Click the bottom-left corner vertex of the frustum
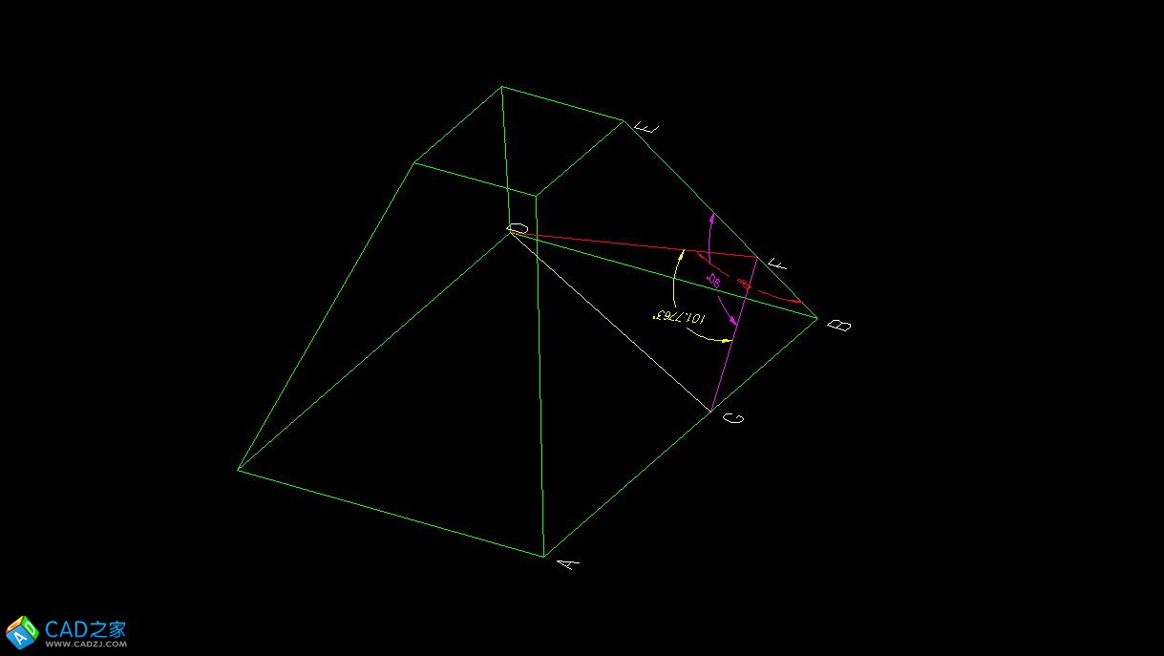This screenshot has width=1164, height=656. [x=238, y=470]
